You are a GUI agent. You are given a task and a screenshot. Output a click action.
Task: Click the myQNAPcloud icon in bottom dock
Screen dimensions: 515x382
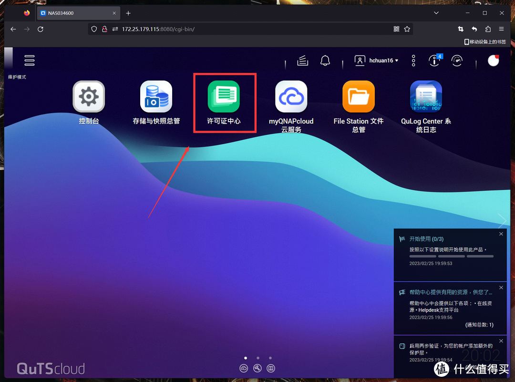244,369
